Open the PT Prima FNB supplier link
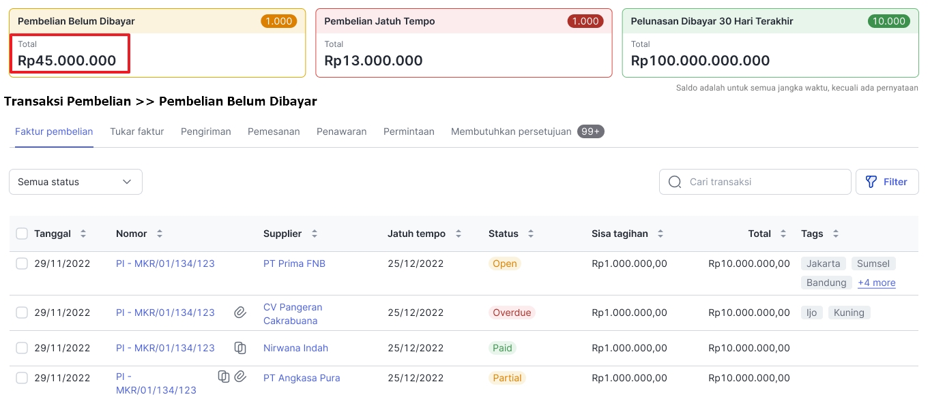Viewport: 930px width, 399px height. tap(294, 264)
